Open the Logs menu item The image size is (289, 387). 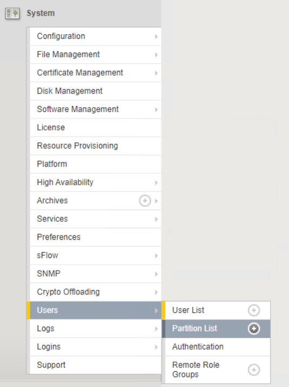95,329
